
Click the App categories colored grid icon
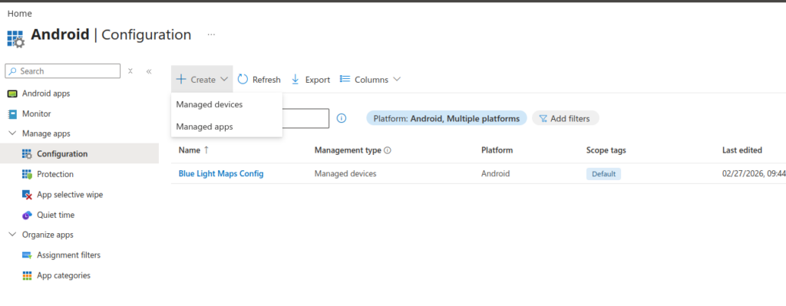point(27,276)
